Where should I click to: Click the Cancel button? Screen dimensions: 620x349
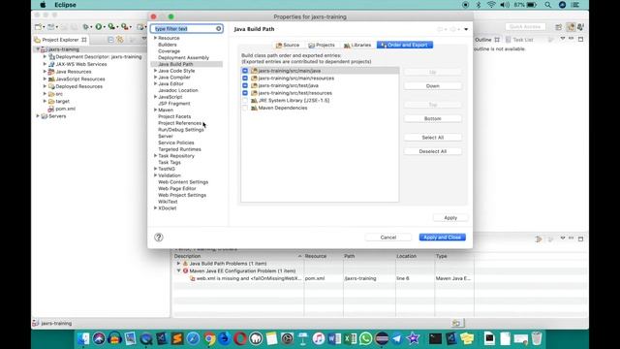click(x=387, y=238)
